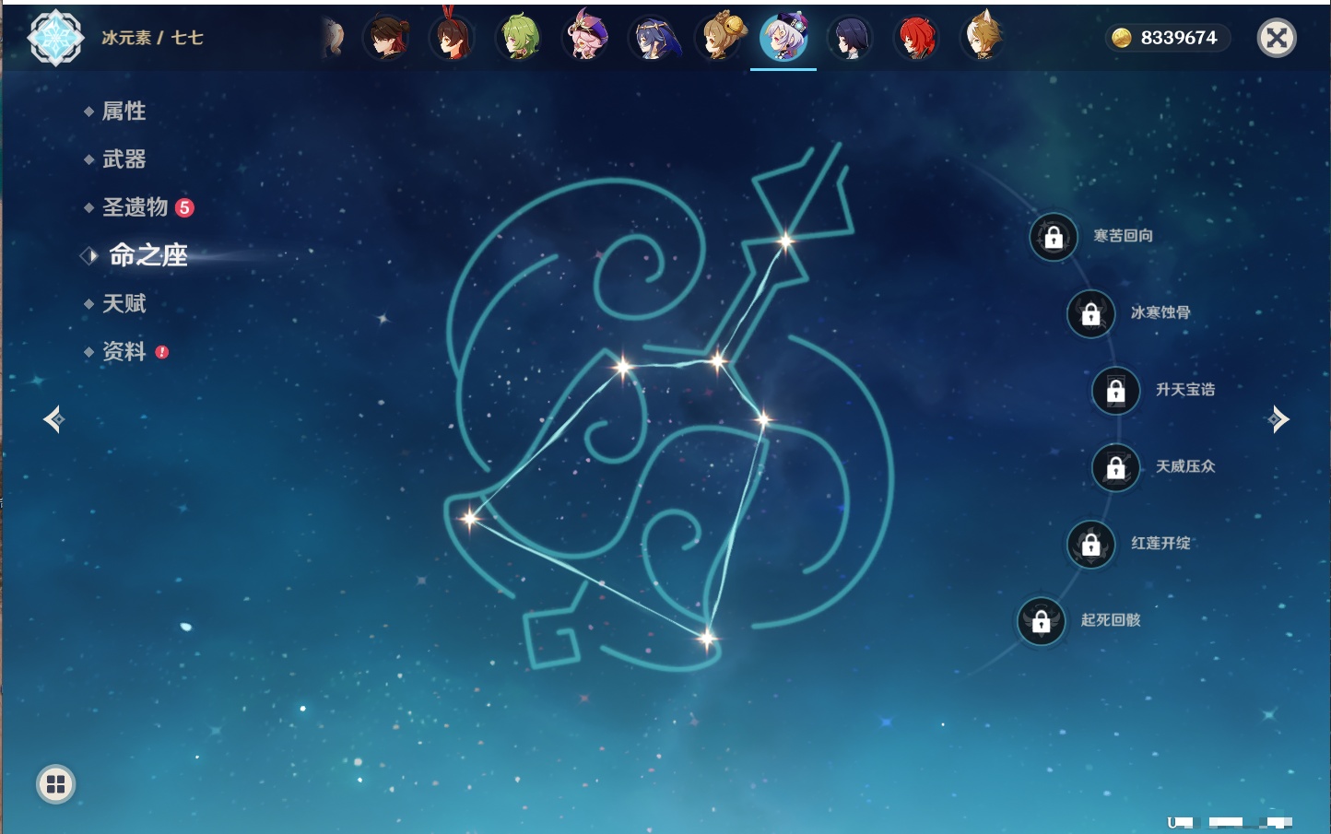
Task: Select the 命之座 constellation menu item
Action: (147, 255)
